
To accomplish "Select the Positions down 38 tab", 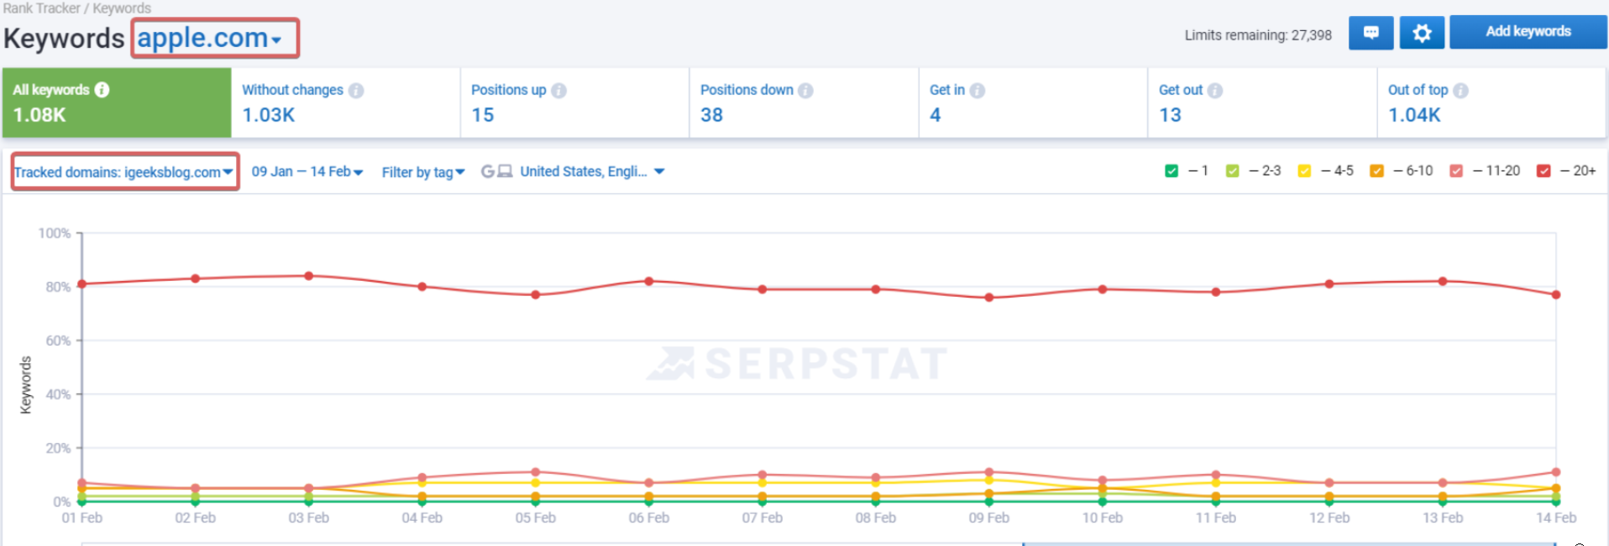I will point(804,102).
